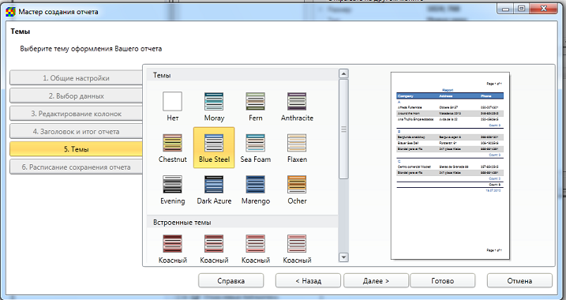Click the Темы group header
This screenshot has width=566, height=300.
[x=242, y=76]
